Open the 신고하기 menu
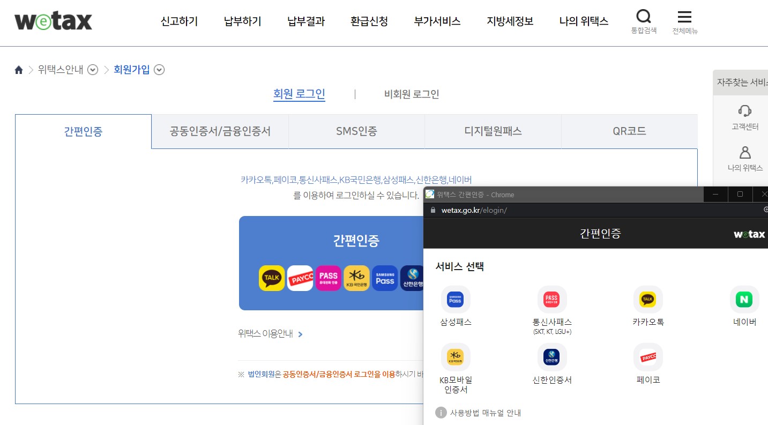This screenshot has width=768, height=425. coord(180,21)
